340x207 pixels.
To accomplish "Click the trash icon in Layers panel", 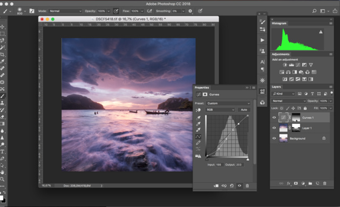I will pyautogui.click(x=324, y=183).
